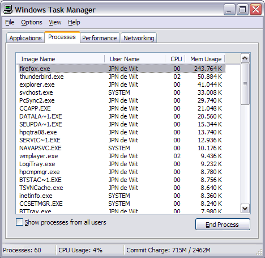Open the View menu

tap(55, 22)
